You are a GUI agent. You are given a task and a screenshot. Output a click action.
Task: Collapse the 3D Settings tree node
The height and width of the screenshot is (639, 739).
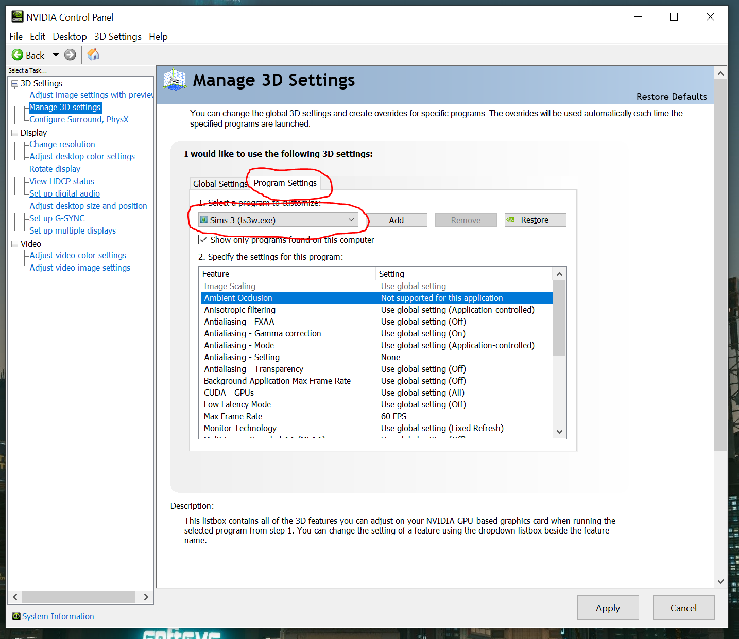click(x=15, y=83)
